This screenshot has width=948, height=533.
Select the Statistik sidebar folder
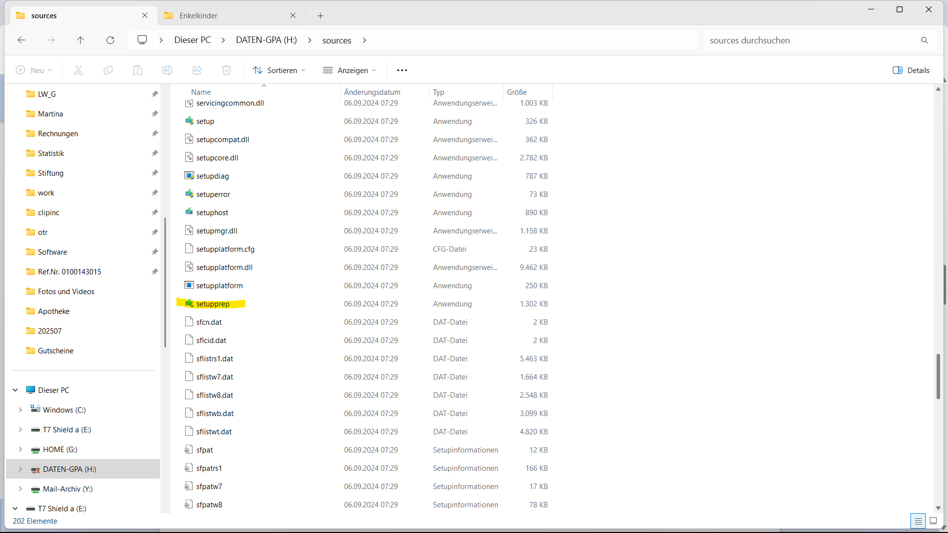click(x=51, y=153)
